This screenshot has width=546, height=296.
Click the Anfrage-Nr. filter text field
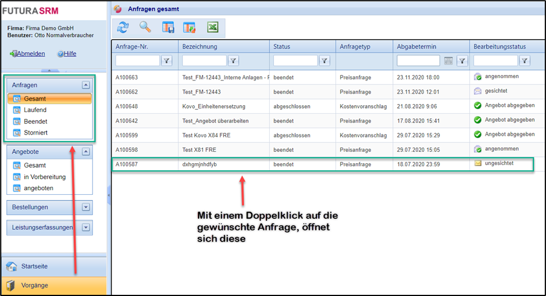(138, 60)
